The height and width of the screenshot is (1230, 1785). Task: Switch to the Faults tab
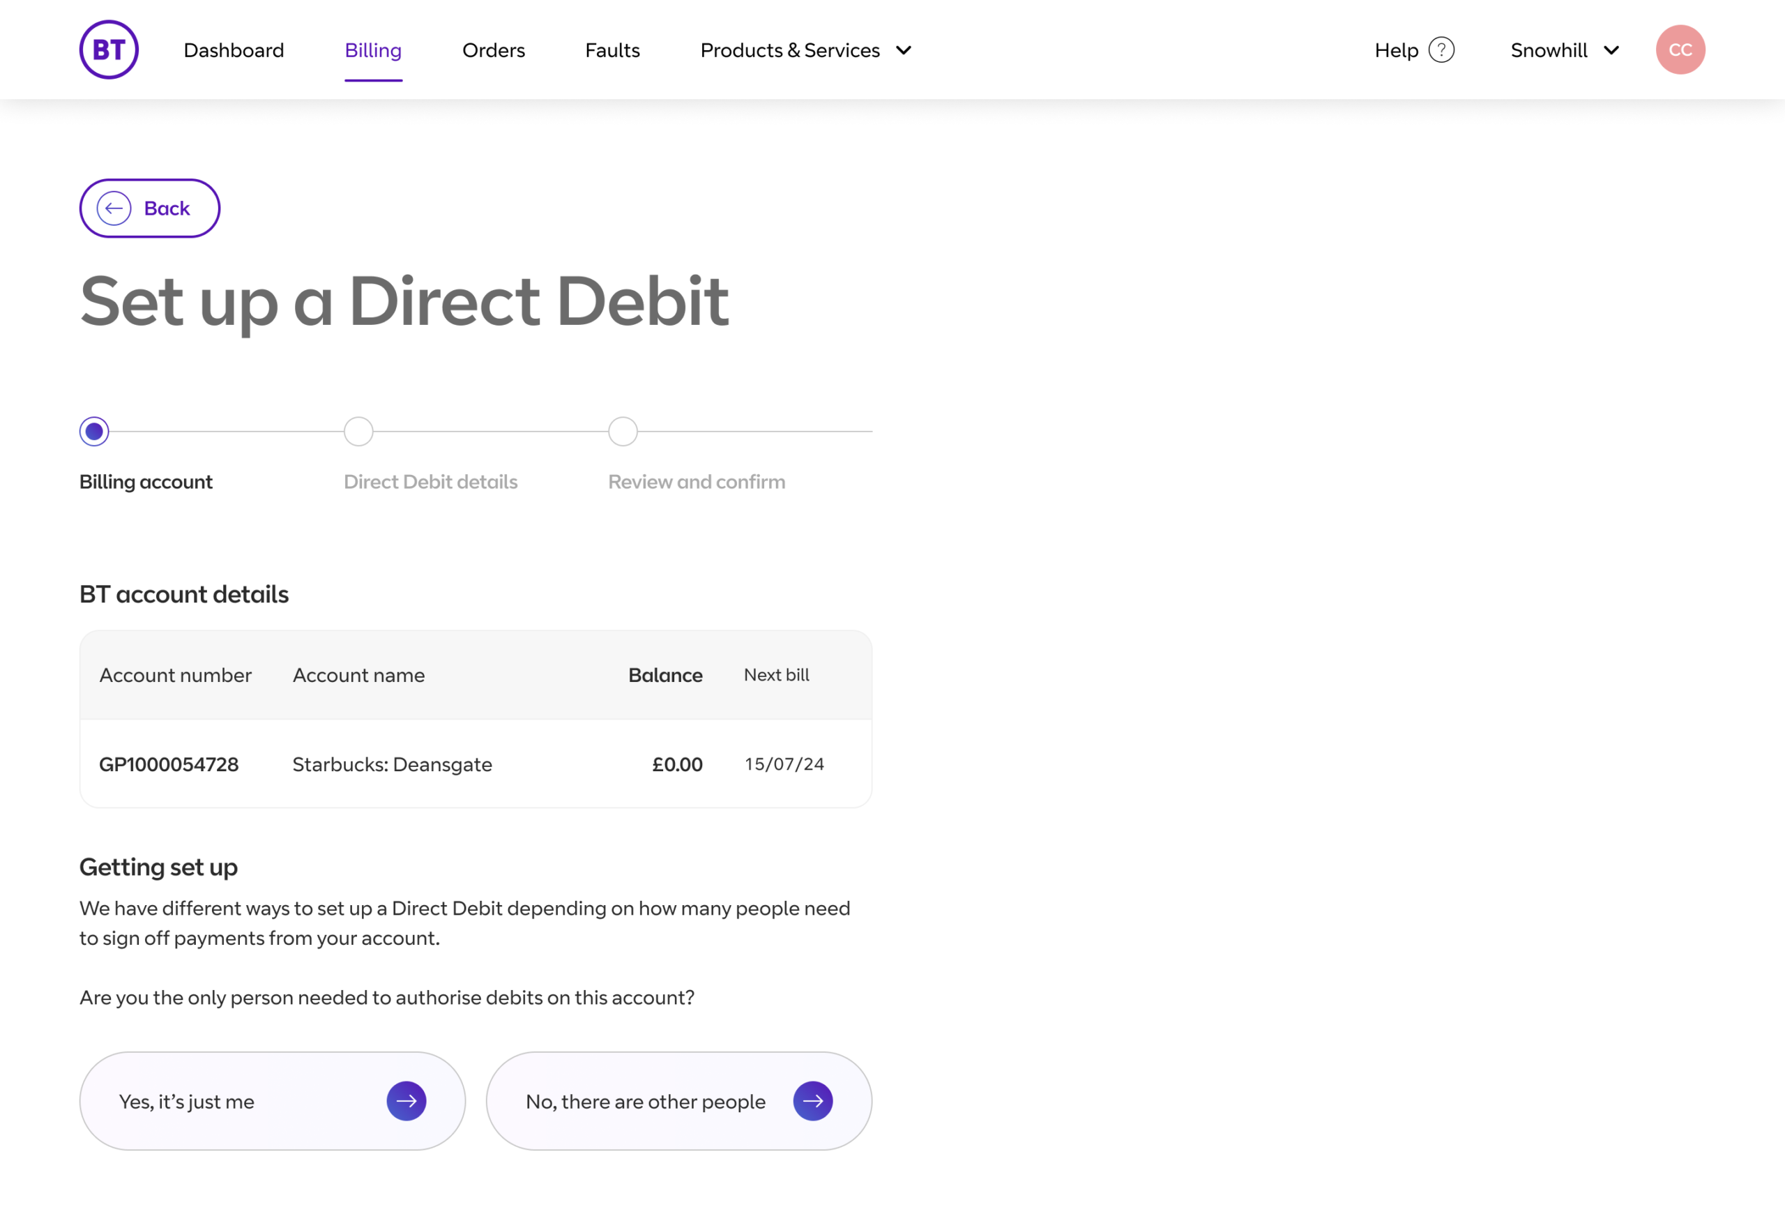tap(613, 51)
